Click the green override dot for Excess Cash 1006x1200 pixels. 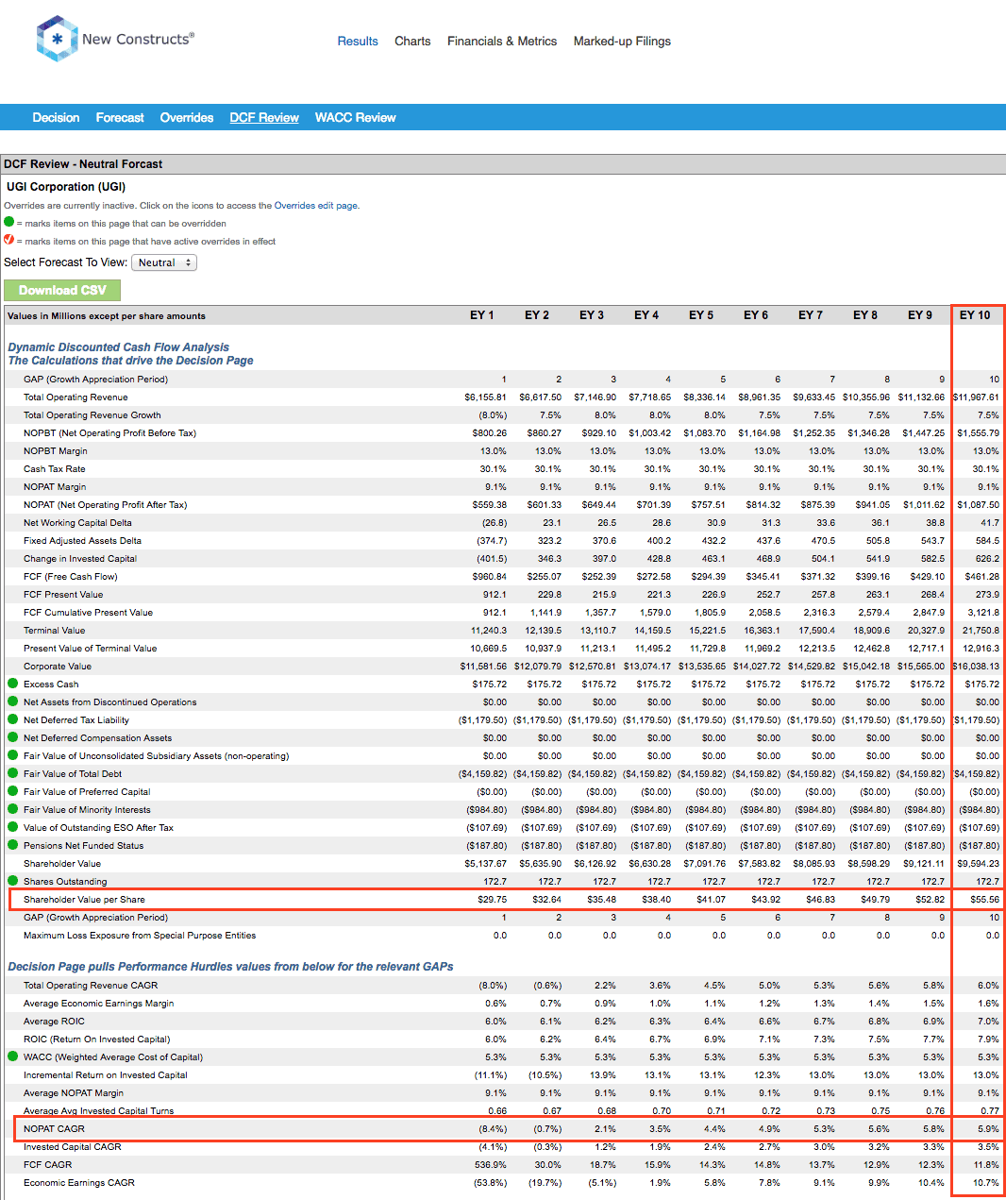13,684
